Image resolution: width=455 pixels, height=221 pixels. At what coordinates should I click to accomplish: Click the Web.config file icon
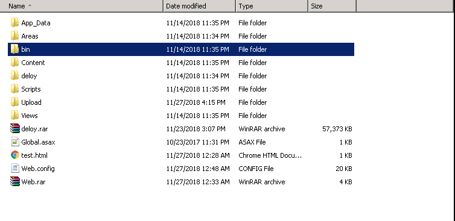tap(15, 168)
